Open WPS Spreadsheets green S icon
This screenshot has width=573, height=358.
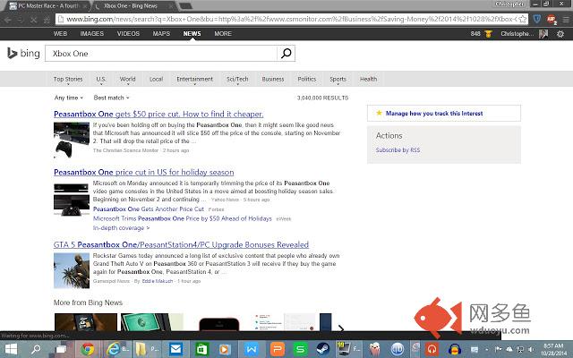[301, 350]
